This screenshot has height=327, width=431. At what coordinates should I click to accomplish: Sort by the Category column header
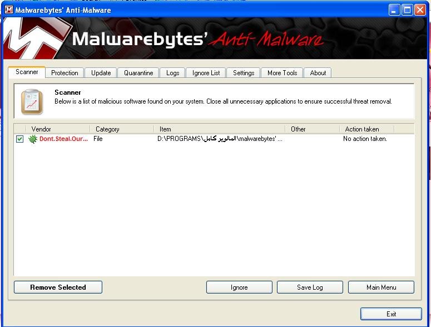(x=122, y=129)
